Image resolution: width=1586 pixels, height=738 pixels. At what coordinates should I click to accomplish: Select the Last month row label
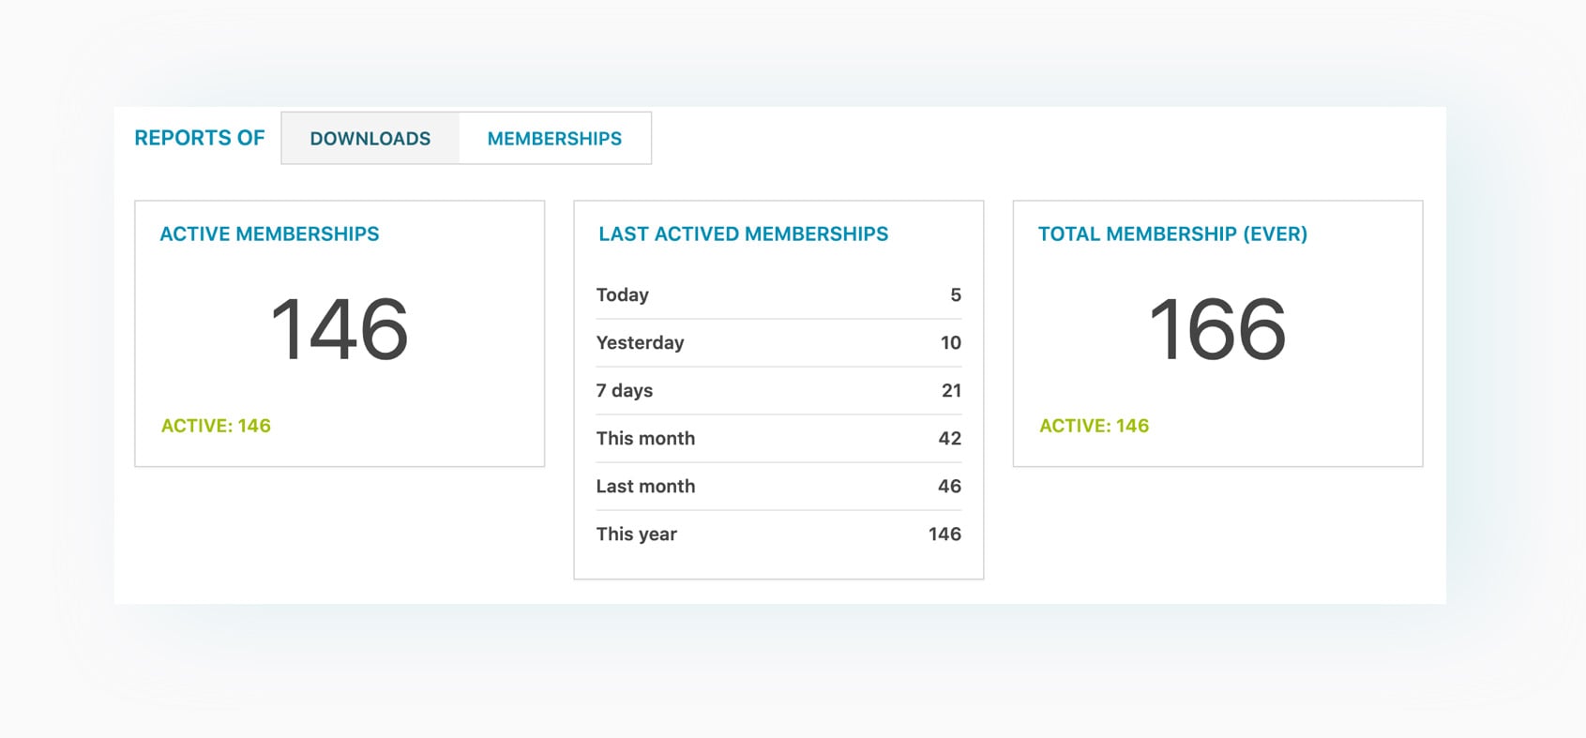pyautogui.click(x=646, y=487)
